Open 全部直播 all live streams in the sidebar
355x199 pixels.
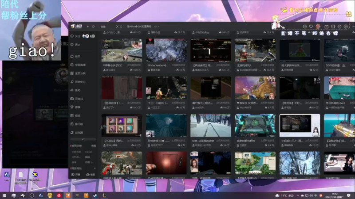tap(78, 65)
